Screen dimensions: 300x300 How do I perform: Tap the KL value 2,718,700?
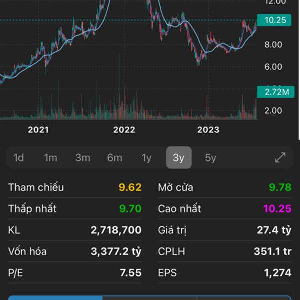tap(116, 230)
